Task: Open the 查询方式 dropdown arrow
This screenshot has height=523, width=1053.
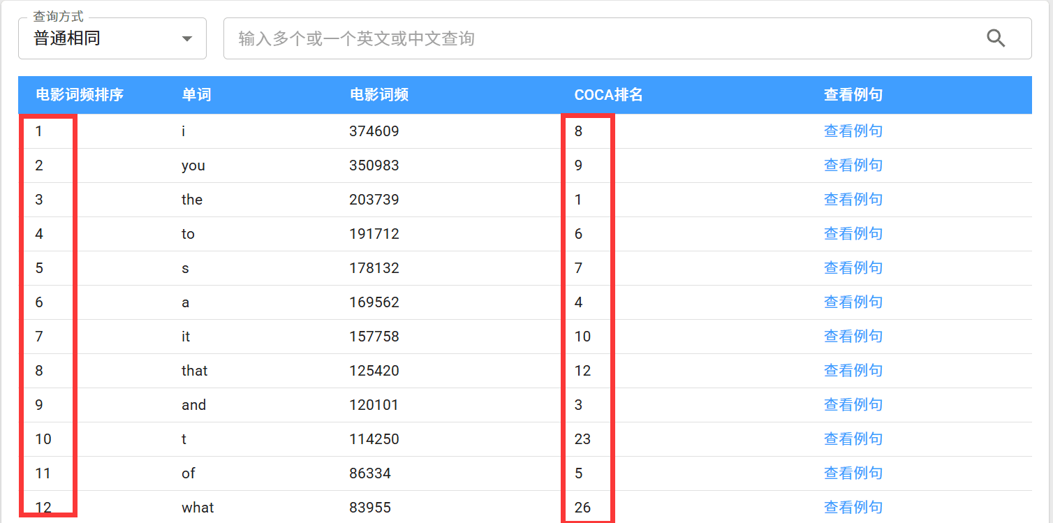Action: click(186, 39)
